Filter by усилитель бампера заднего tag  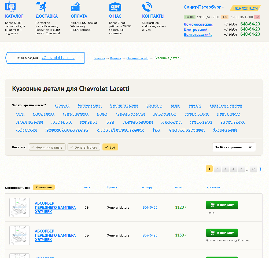tap(67, 130)
